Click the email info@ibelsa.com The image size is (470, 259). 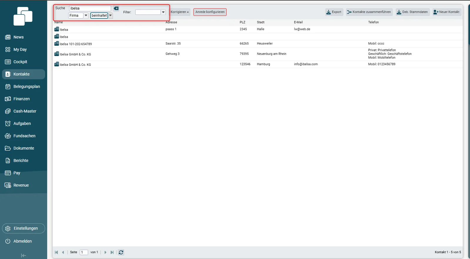tap(306, 64)
